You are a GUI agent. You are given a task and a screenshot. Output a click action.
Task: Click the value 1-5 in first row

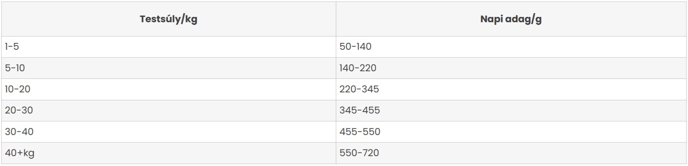point(12,47)
